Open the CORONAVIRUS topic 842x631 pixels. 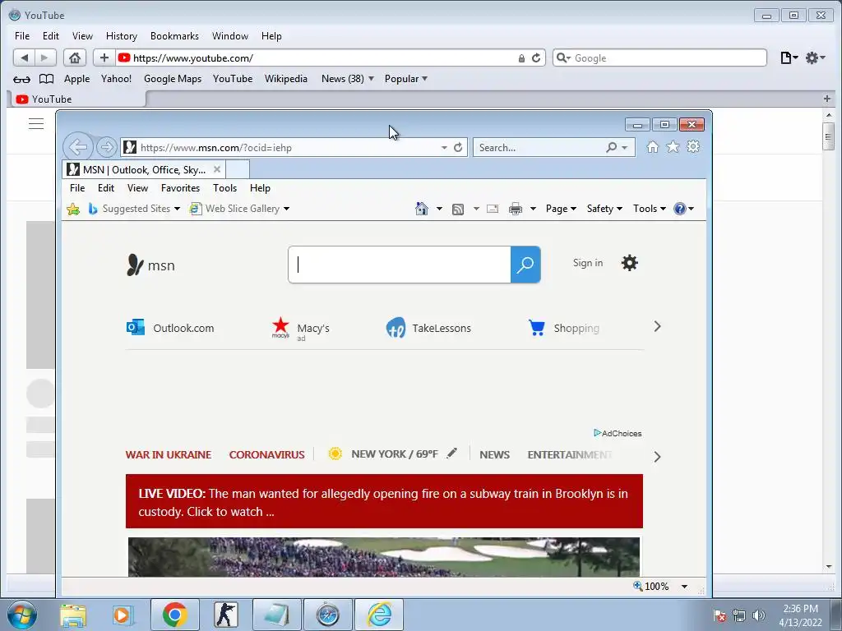(267, 454)
